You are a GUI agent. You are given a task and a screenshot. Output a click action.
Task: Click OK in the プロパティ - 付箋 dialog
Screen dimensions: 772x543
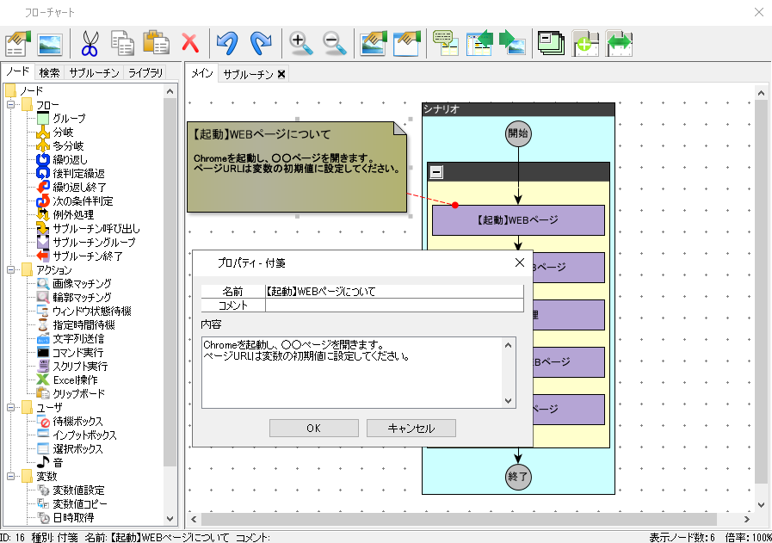313,429
